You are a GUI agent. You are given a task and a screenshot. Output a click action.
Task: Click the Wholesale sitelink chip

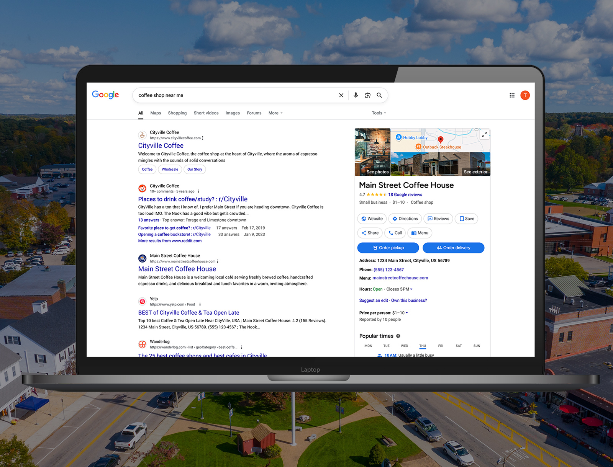click(x=170, y=170)
